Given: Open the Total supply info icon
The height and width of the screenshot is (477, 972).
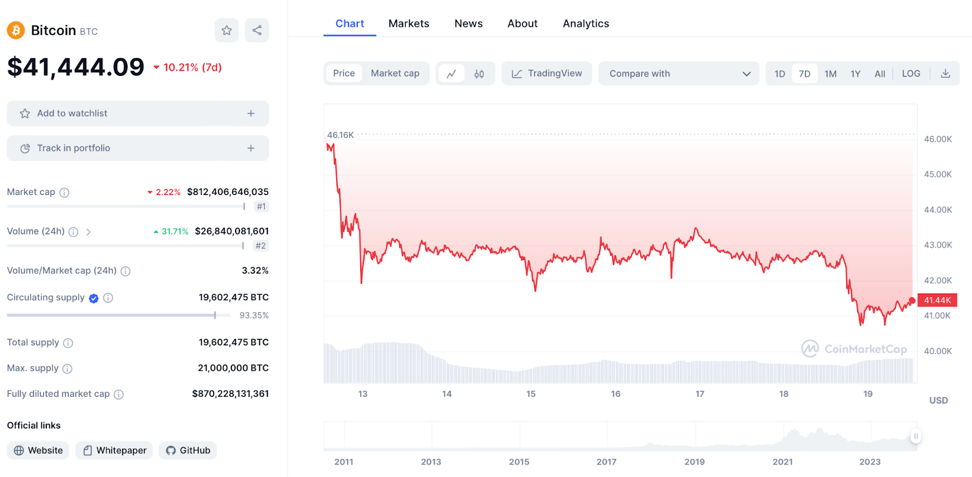Looking at the screenshot, I should coord(68,343).
